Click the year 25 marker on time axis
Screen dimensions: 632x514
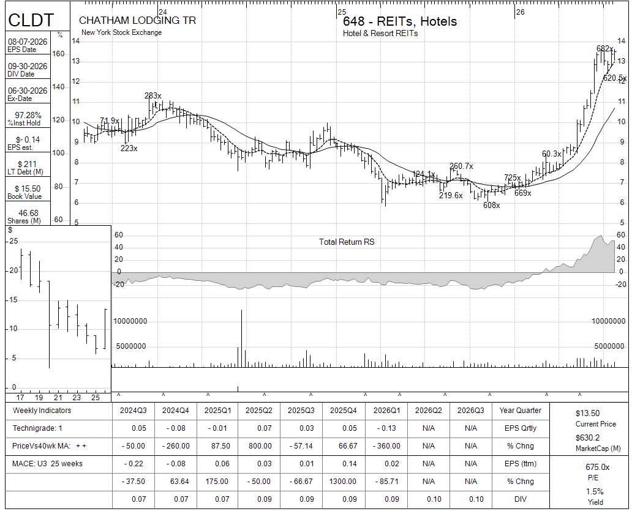pos(342,12)
